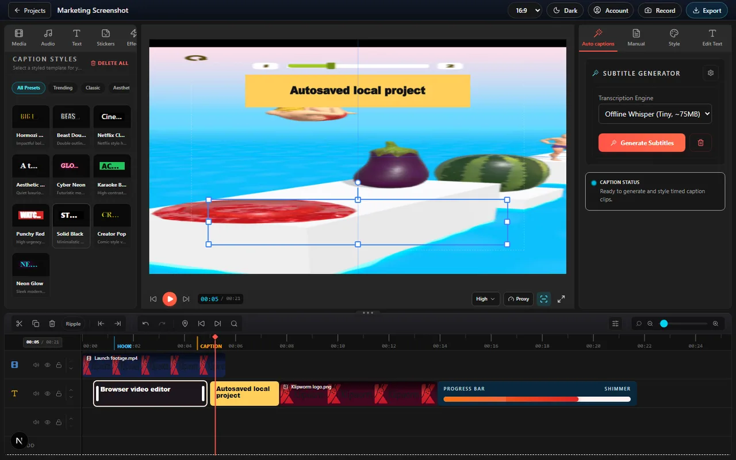Move the text track up
Image resolution: width=736 pixels, height=460 pixels.
71,390
